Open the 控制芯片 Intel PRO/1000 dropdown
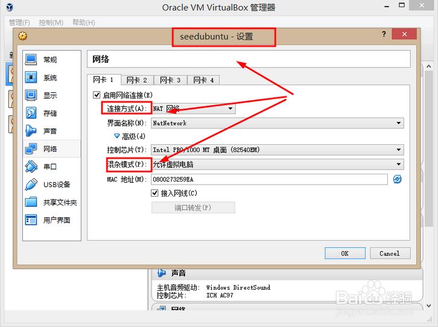The width and height of the screenshot is (438, 327). (278, 150)
